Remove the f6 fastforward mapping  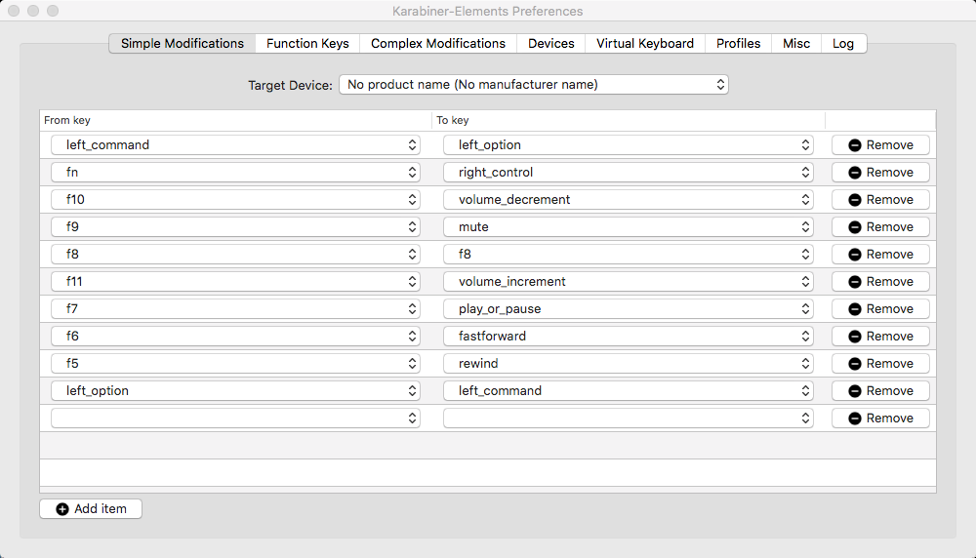pyautogui.click(x=880, y=337)
